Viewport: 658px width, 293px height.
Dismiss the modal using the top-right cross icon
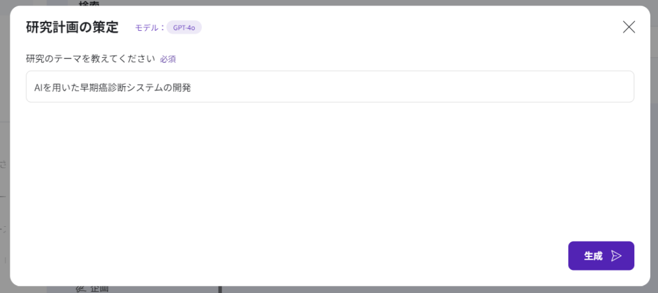click(x=628, y=27)
